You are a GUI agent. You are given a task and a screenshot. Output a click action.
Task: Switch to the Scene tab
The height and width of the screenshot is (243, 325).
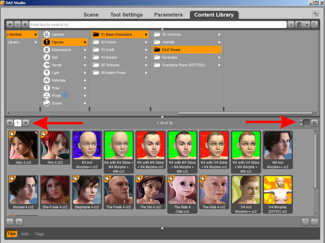pos(91,15)
